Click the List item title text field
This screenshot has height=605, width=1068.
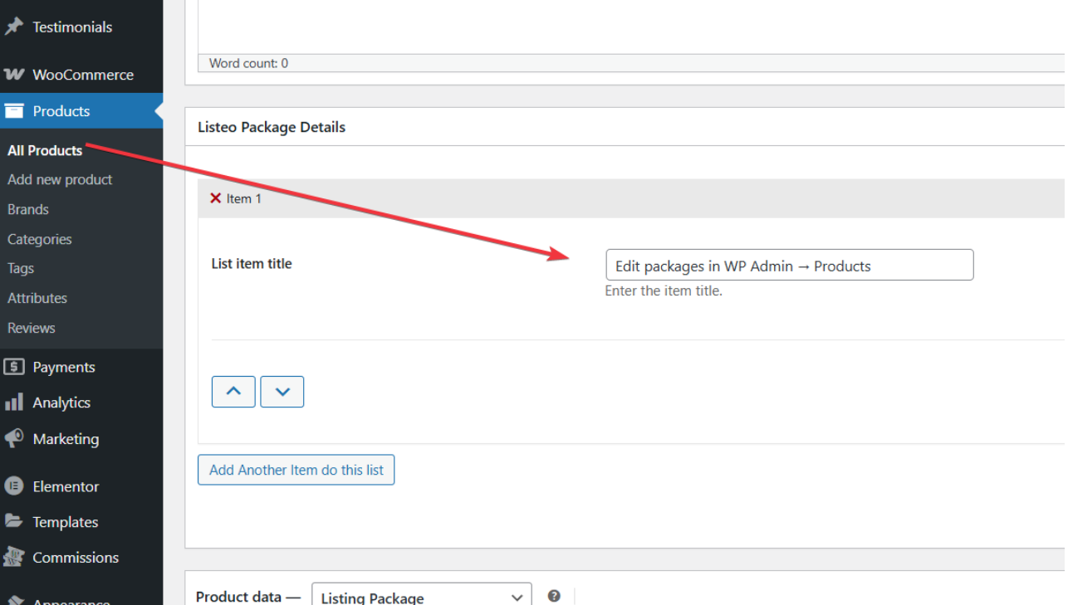point(789,266)
